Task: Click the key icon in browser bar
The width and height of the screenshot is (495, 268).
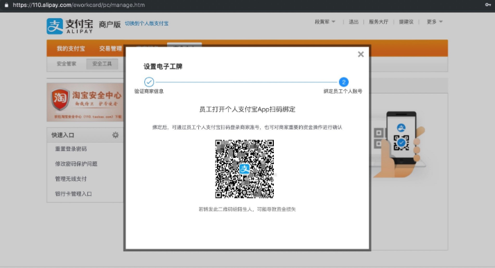Action: click(488, 5)
